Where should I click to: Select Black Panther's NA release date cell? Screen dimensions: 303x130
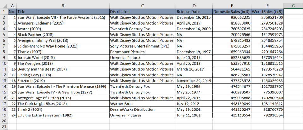point(194,35)
